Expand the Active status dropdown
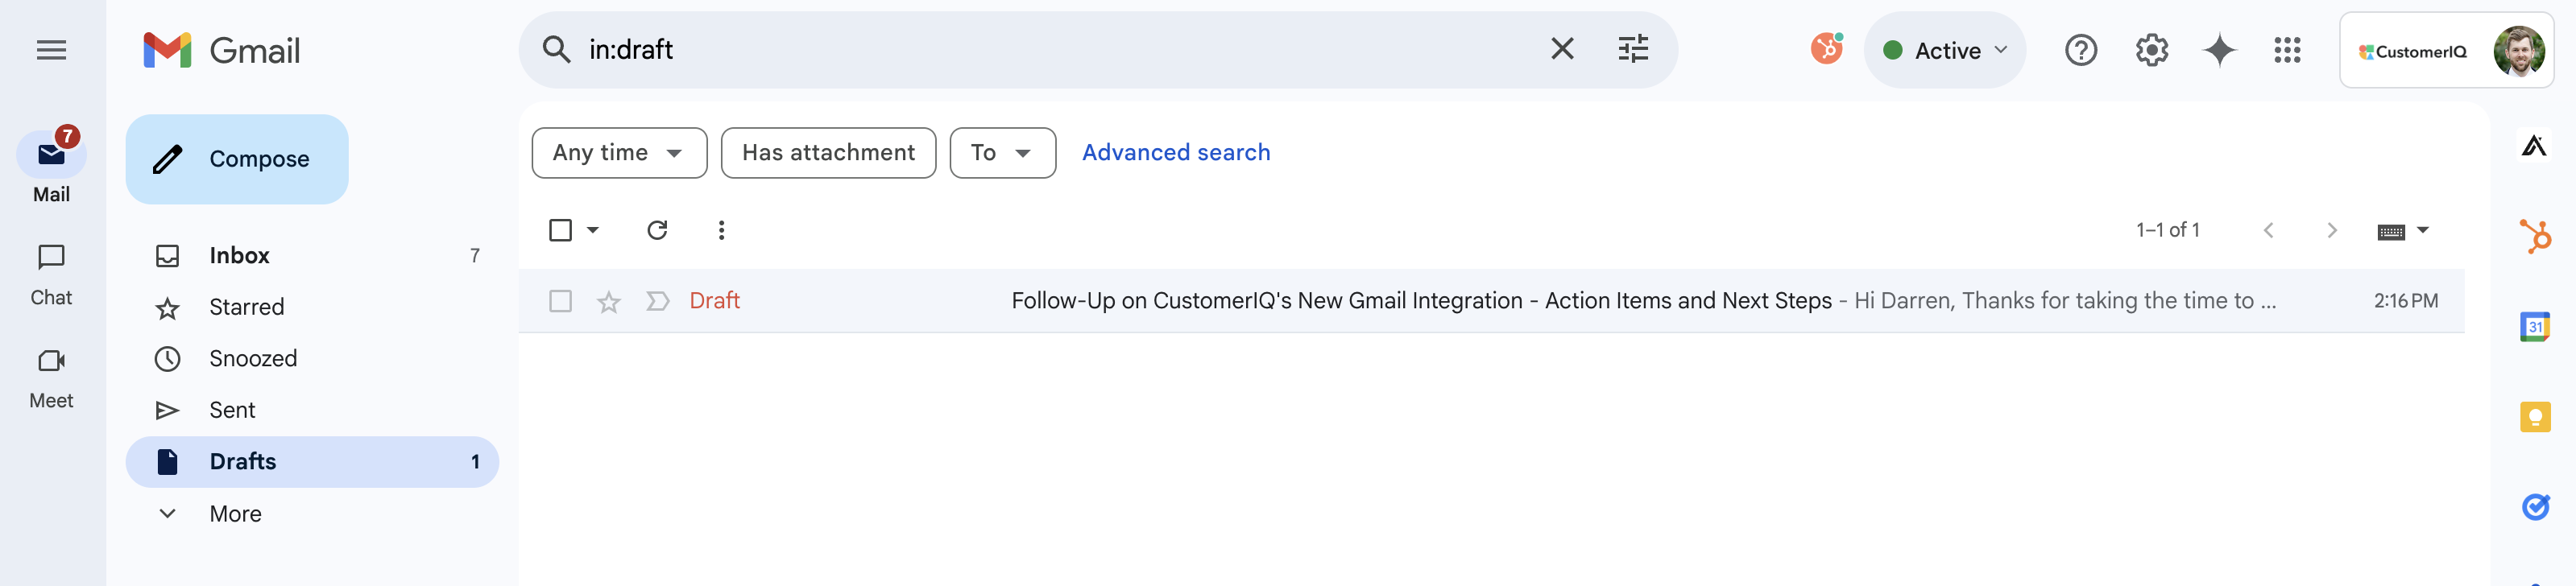 click(1944, 50)
